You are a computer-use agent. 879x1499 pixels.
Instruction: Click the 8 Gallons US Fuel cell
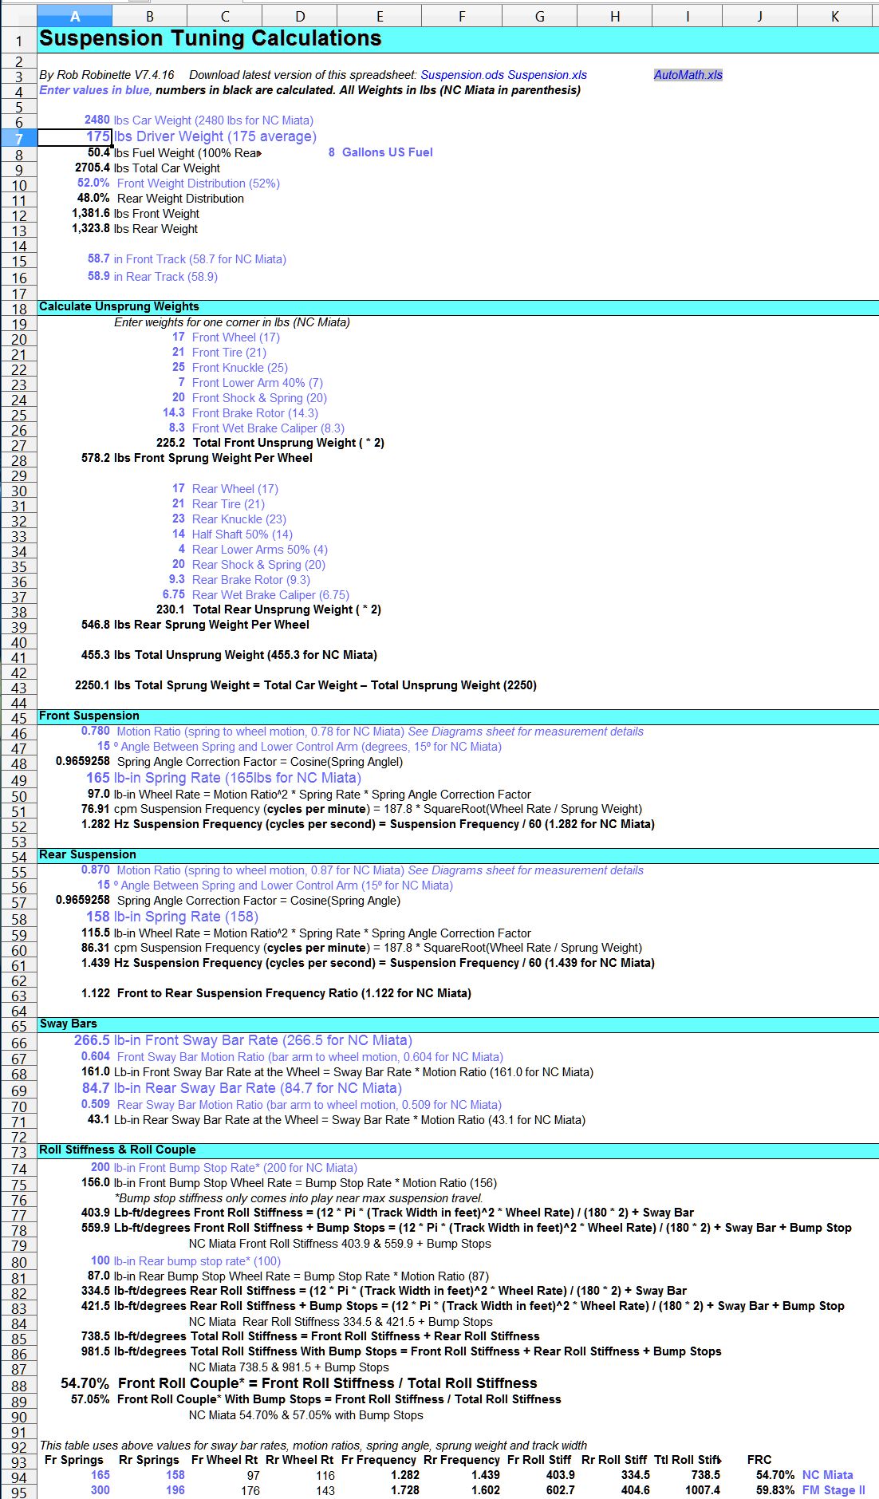[x=380, y=152]
